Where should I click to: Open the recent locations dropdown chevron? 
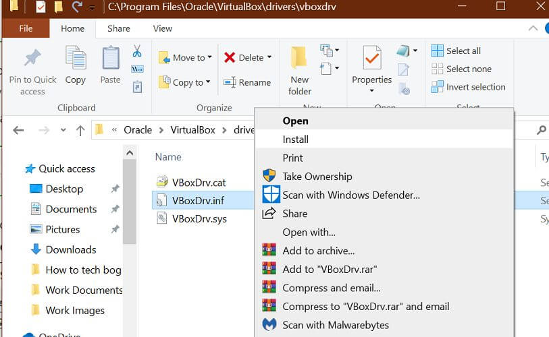(63, 130)
